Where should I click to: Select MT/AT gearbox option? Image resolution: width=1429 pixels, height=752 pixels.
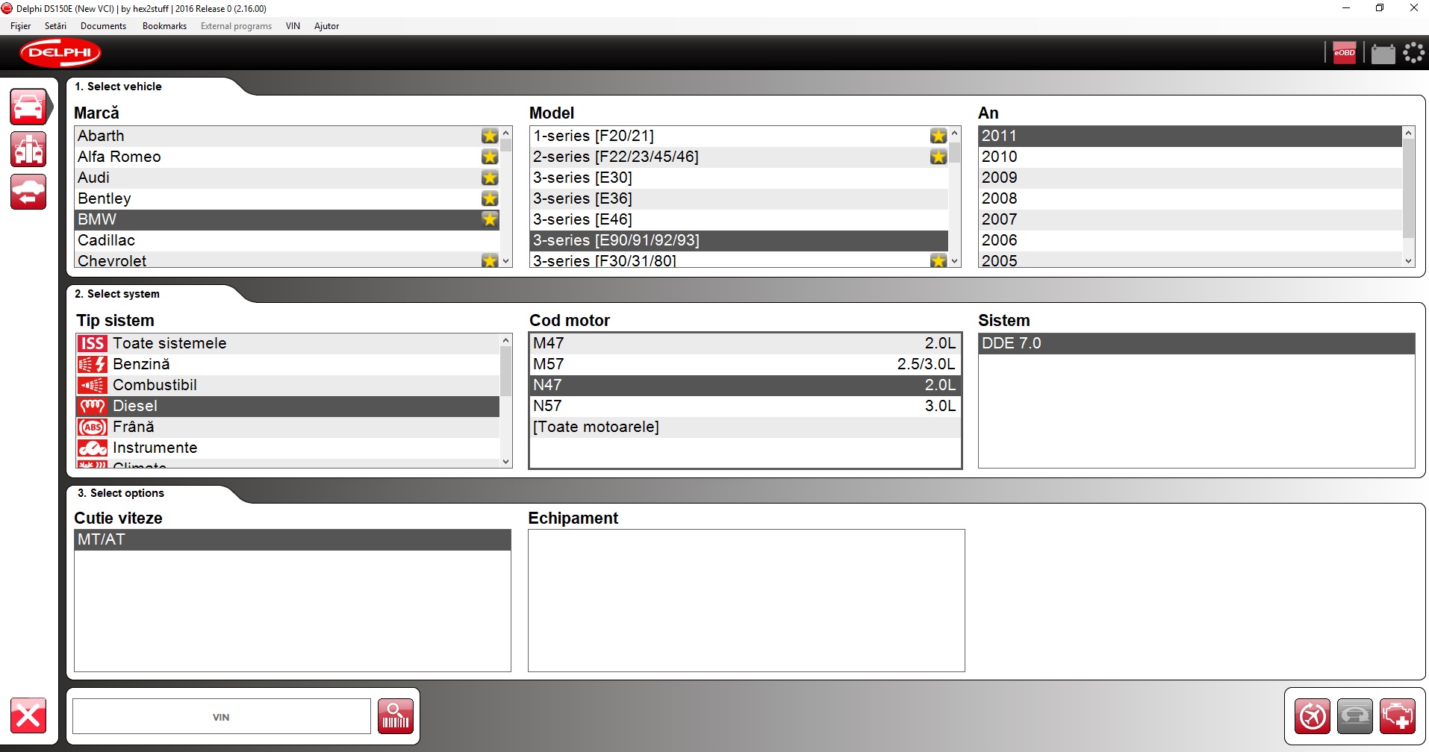(293, 539)
